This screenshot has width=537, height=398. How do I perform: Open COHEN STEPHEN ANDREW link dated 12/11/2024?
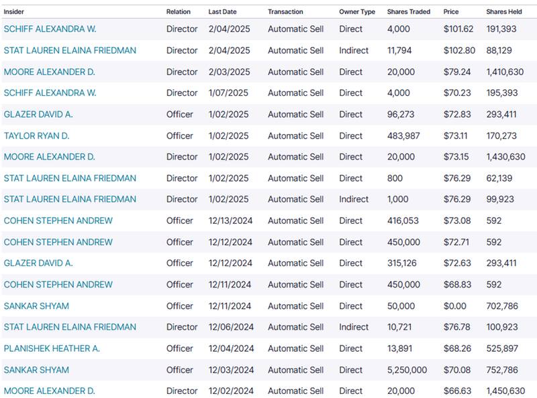(x=58, y=285)
